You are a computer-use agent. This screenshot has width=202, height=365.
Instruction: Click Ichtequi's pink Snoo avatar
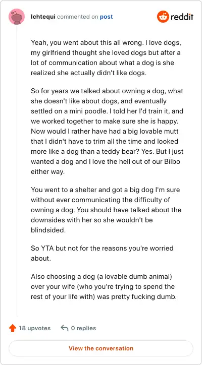[17, 17]
